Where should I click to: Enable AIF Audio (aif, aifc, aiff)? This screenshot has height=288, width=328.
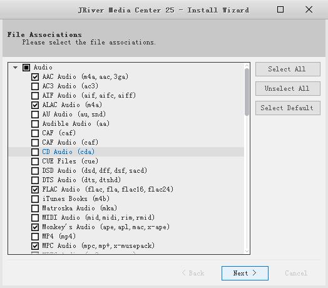[x=35, y=96]
